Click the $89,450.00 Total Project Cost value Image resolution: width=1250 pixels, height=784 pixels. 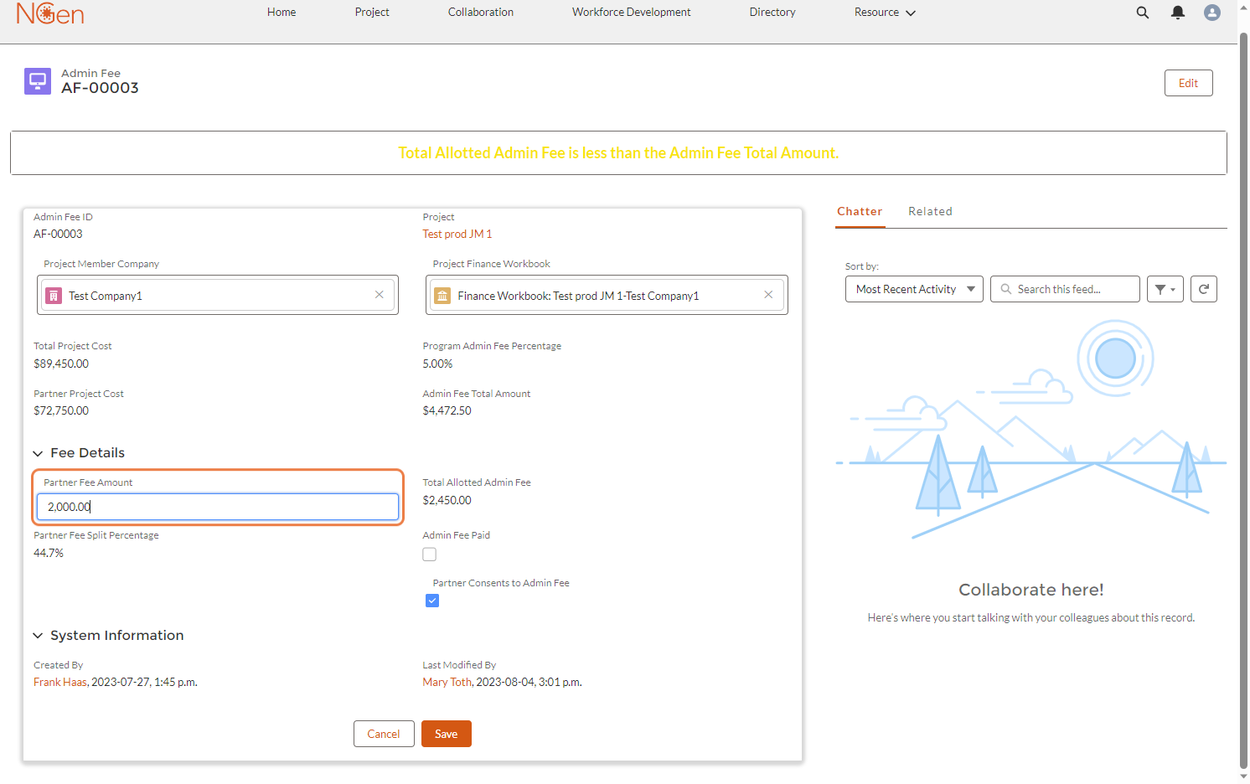[x=61, y=364]
